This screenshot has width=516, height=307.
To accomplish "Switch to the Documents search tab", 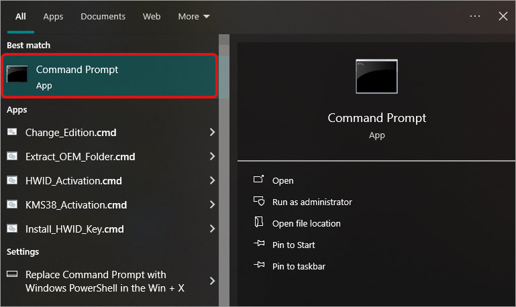I will point(103,16).
